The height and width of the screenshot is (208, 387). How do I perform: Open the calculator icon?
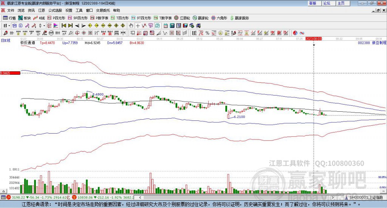(x=172, y=26)
